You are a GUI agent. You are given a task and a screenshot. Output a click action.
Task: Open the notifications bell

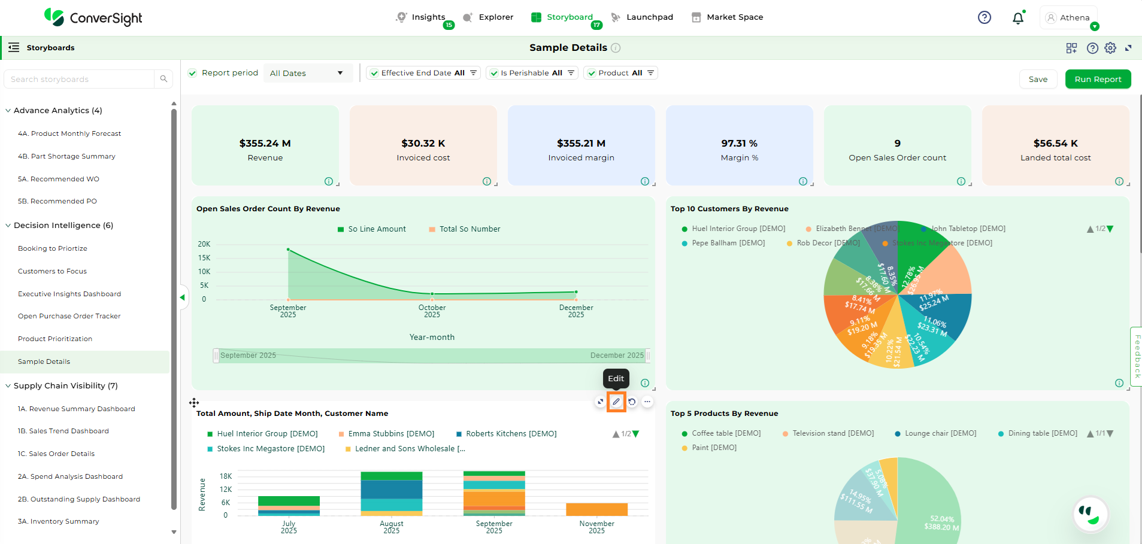[x=1017, y=18]
